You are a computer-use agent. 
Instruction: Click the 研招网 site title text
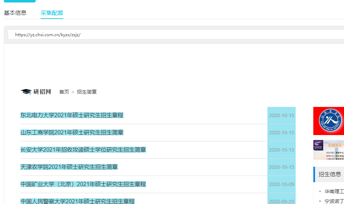(x=42, y=91)
